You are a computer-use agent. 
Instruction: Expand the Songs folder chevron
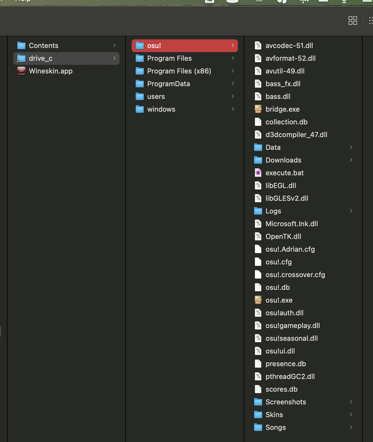point(351,427)
